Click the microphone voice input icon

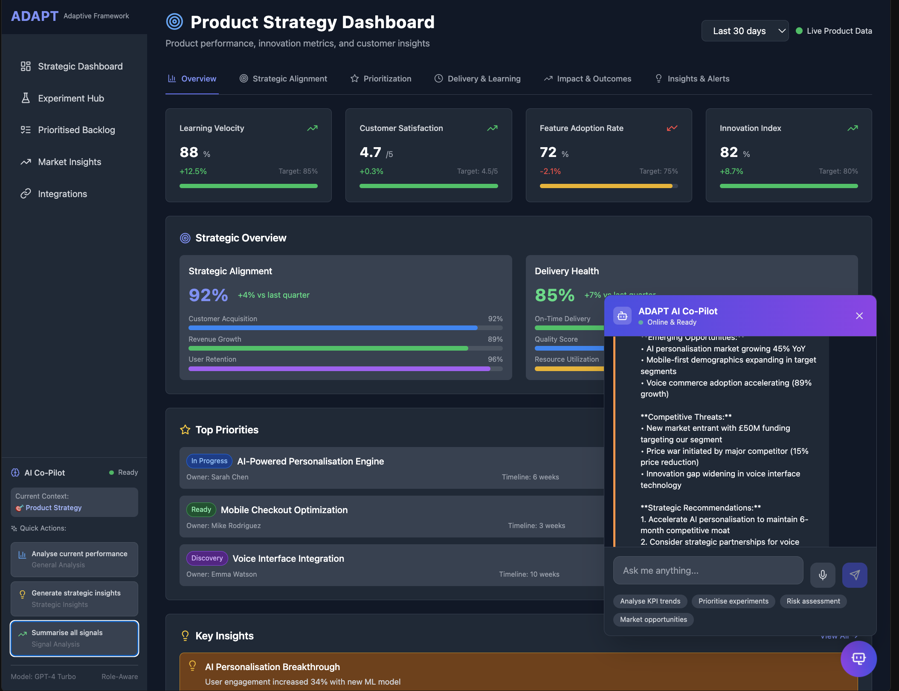pos(823,575)
